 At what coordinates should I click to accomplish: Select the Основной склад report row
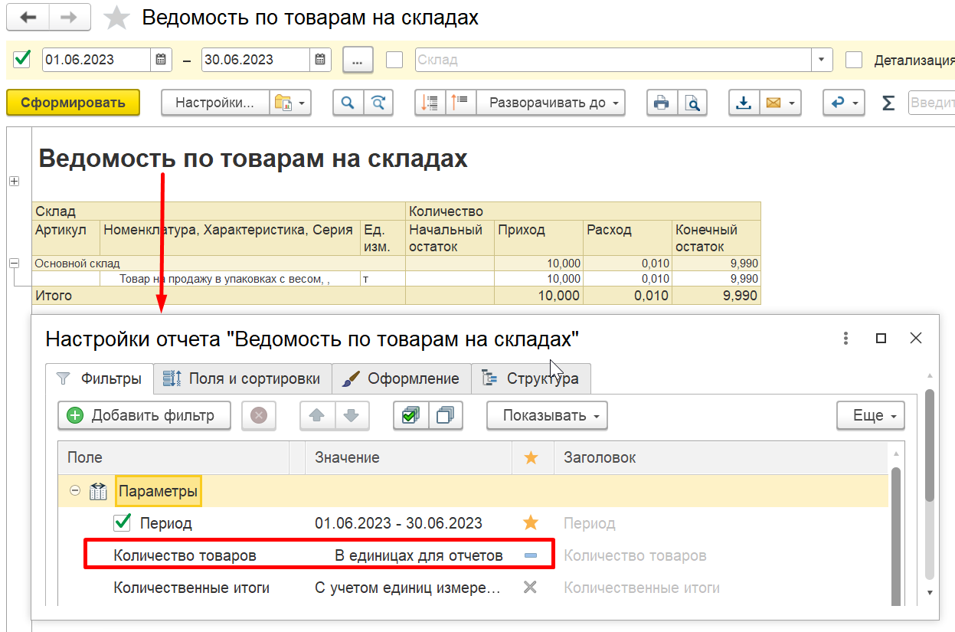(396, 263)
